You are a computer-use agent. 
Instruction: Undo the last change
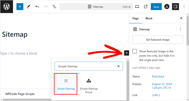tap(37, 7)
